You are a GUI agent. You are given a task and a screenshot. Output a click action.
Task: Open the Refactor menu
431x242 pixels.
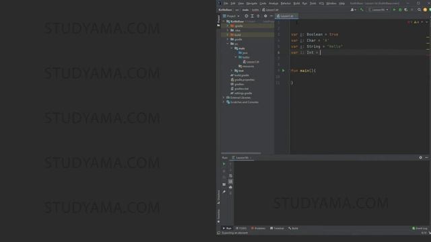(x=286, y=3)
